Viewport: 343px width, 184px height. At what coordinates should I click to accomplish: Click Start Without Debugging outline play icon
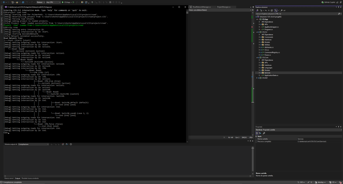click(74, 2)
